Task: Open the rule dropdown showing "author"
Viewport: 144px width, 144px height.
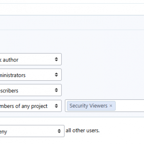Action: (31, 59)
